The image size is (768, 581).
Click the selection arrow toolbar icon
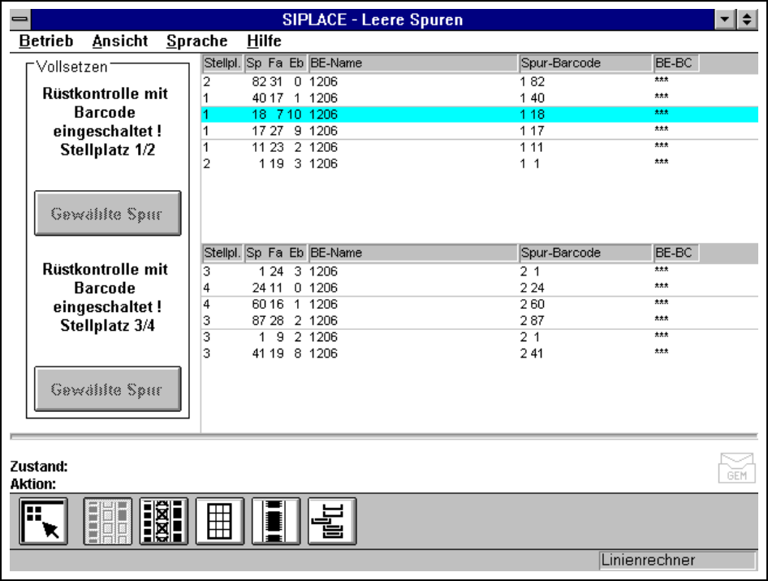pyautogui.click(x=43, y=521)
